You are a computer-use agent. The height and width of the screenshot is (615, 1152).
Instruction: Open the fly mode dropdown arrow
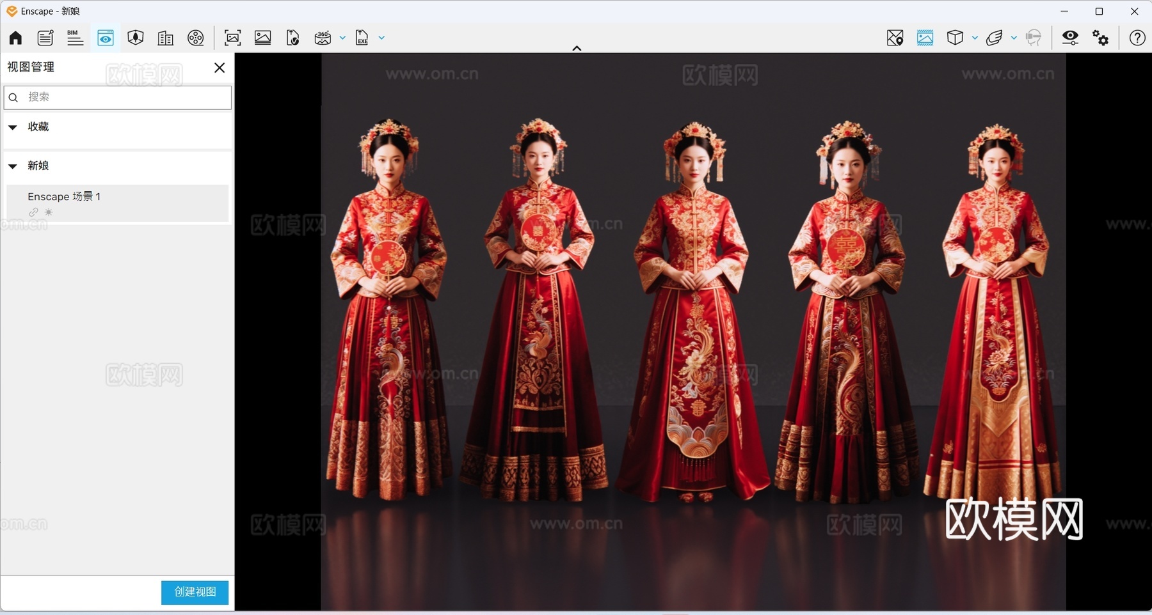tap(1014, 38)
